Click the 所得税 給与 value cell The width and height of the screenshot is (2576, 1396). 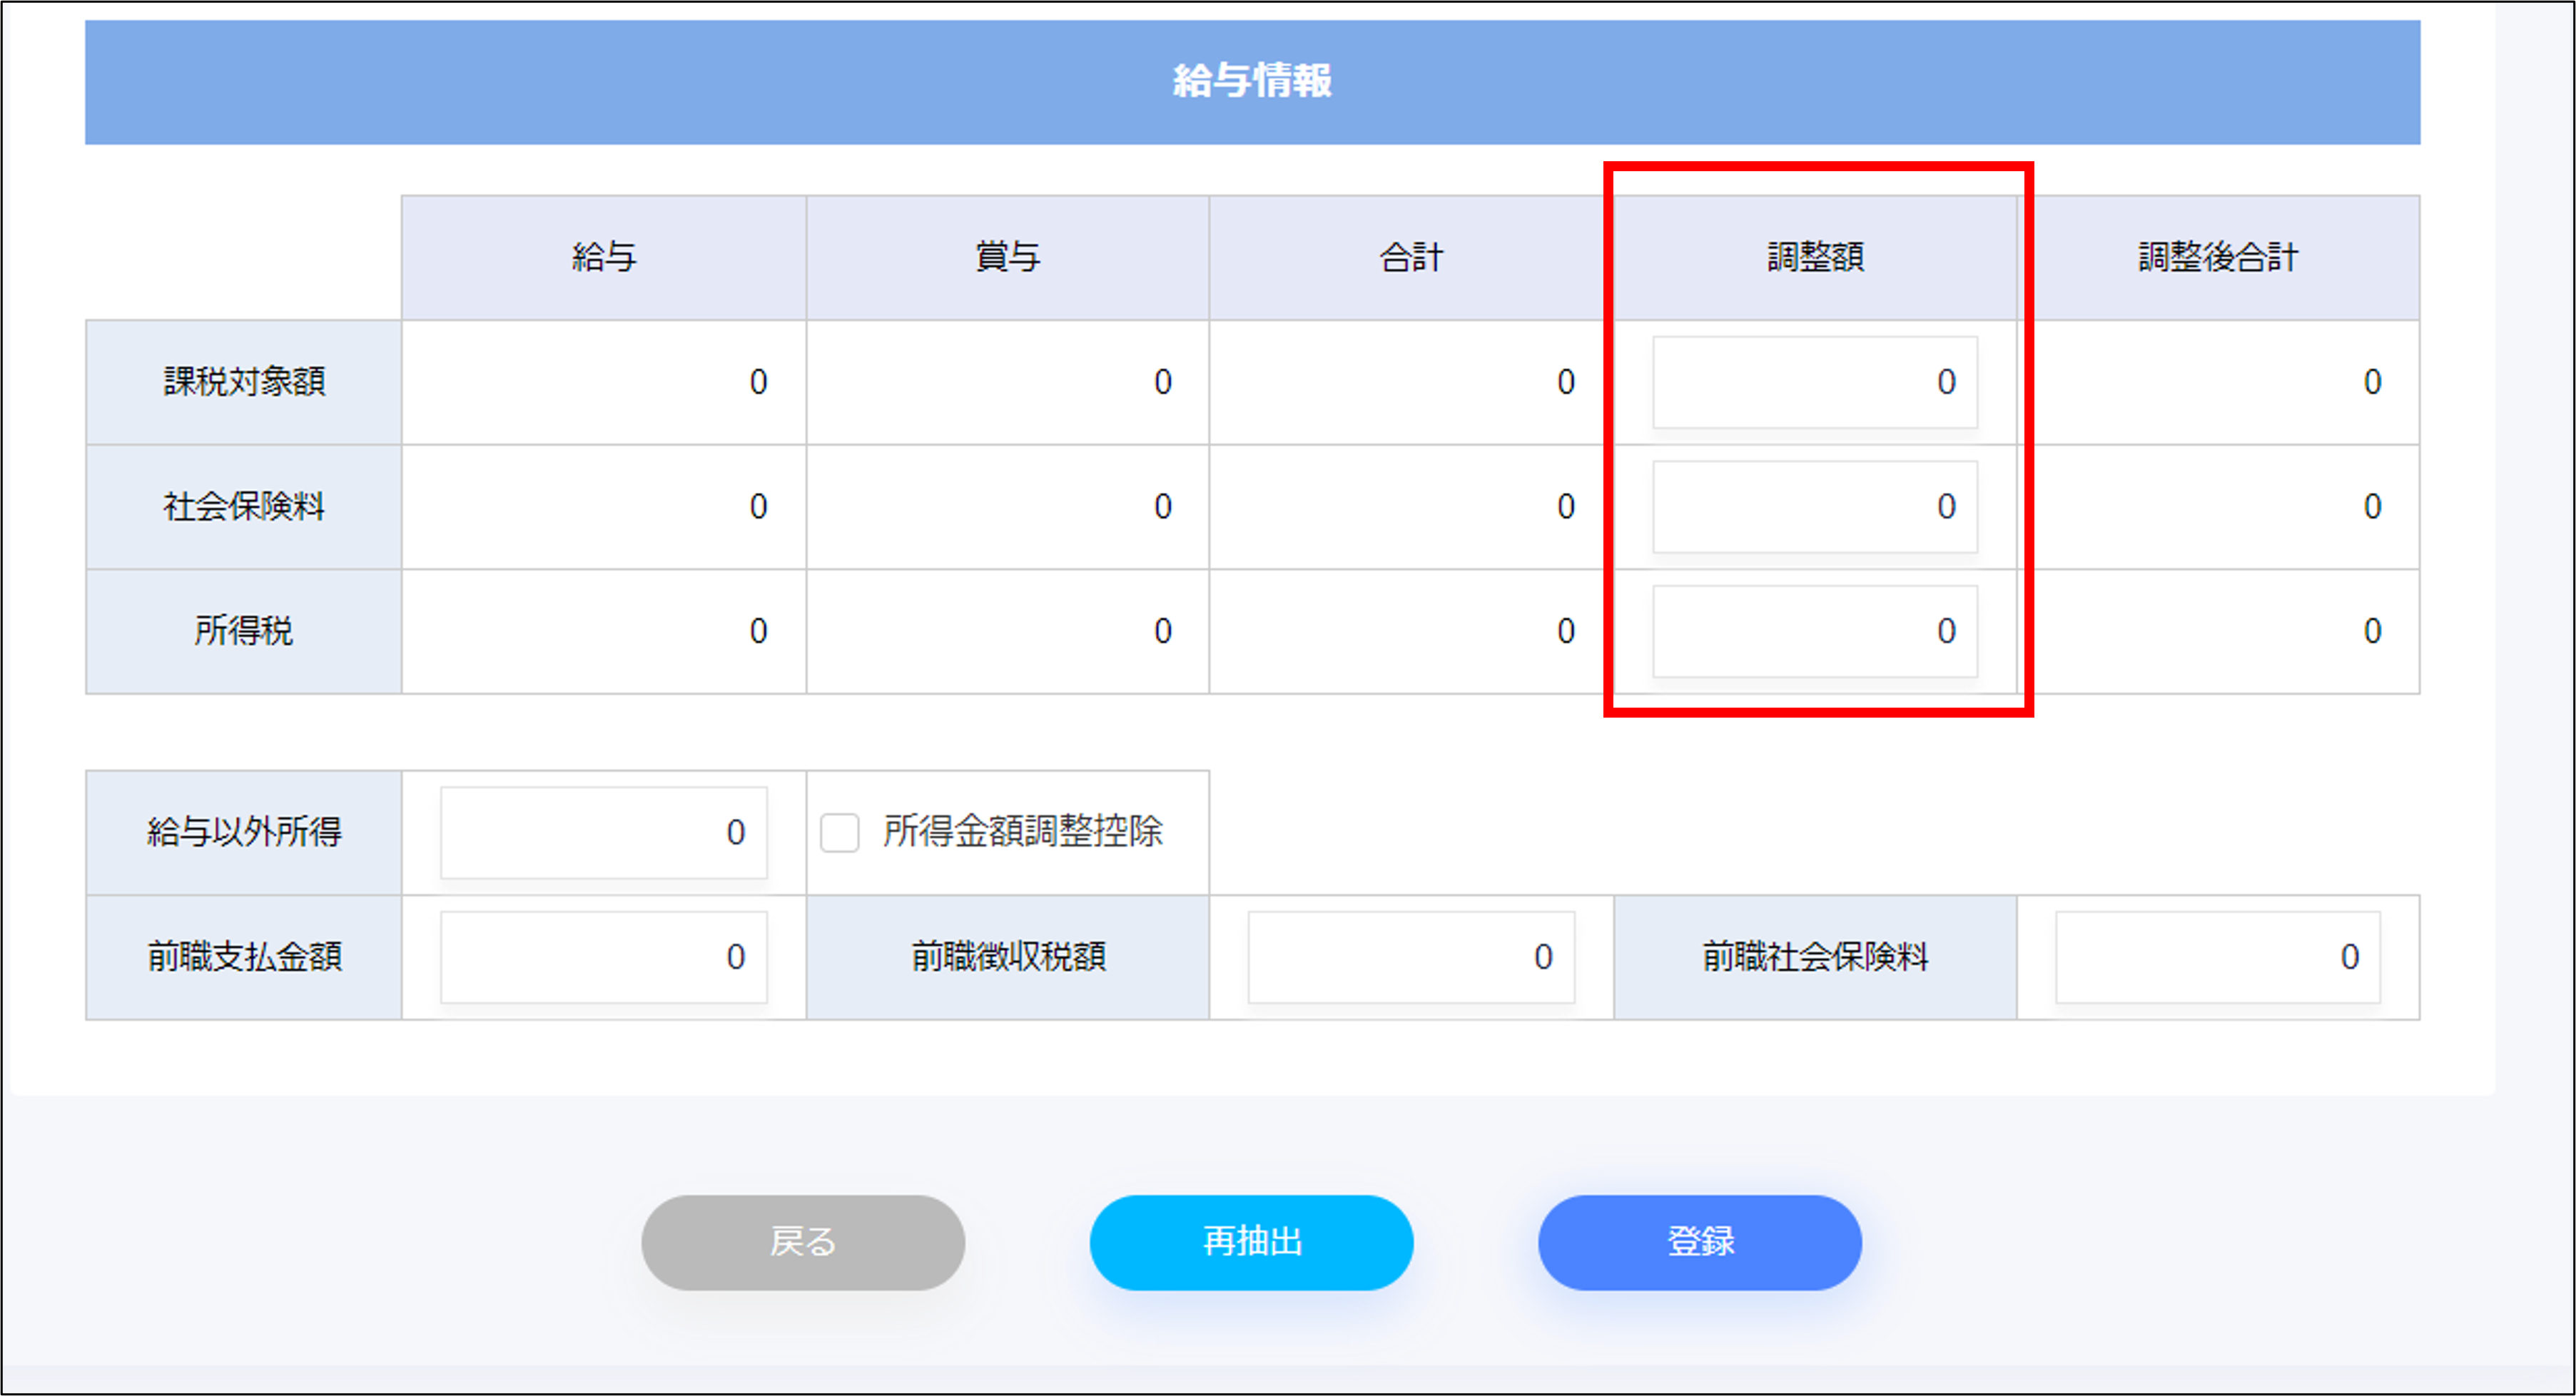coord(604,631)
